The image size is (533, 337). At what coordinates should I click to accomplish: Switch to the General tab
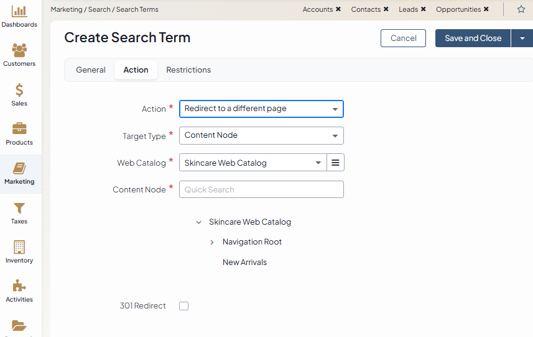[x=91, y=70]
